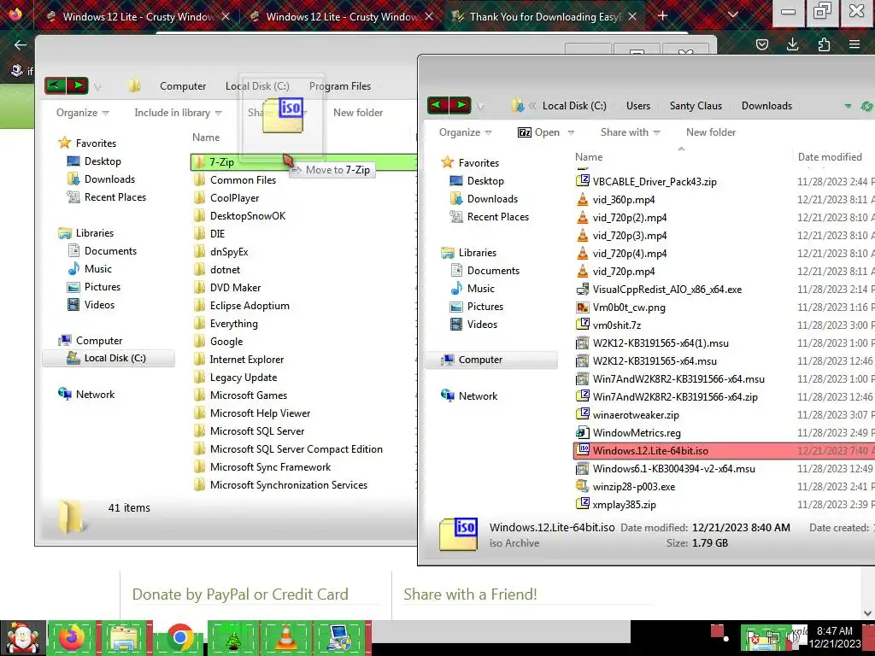
Task: Open address bar history dropdown in Downloads
Action: click(848, 106)
